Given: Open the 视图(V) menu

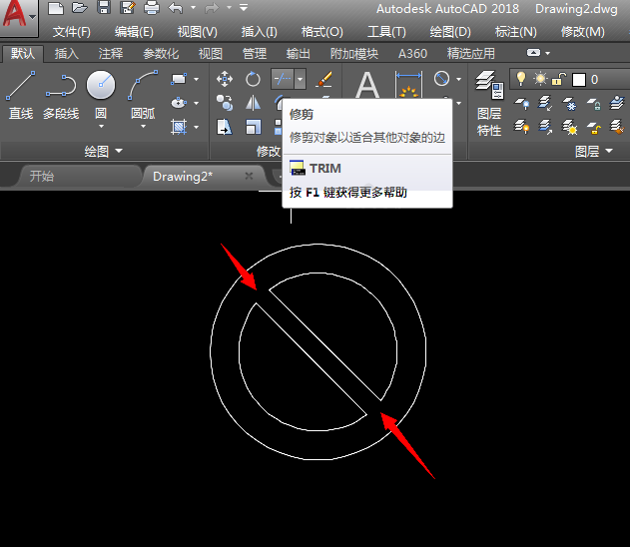Looking at the screenshot, I should pyautogui.click(x=198, y=32).
